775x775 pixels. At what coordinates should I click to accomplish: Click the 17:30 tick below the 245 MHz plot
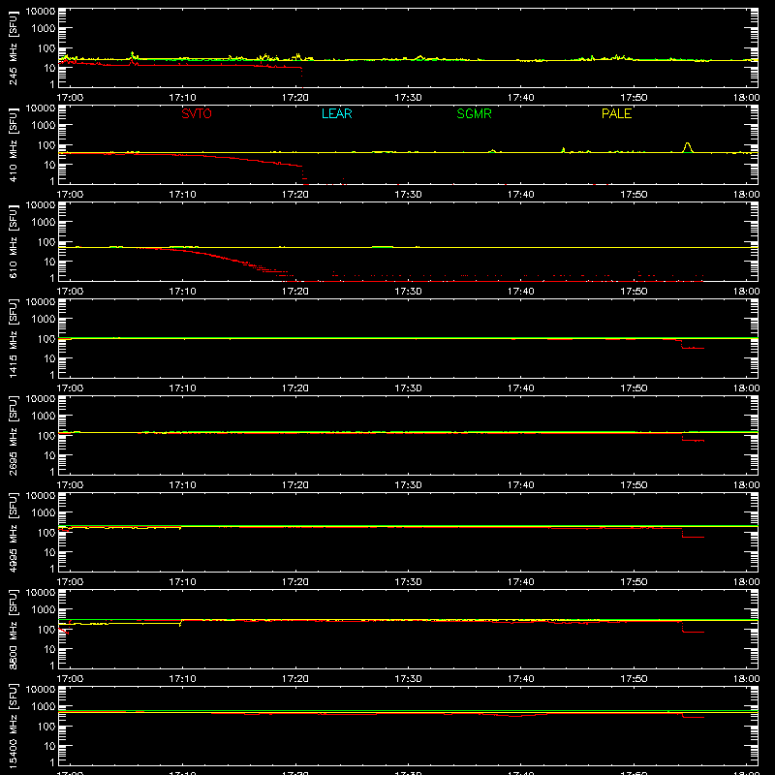408,98
